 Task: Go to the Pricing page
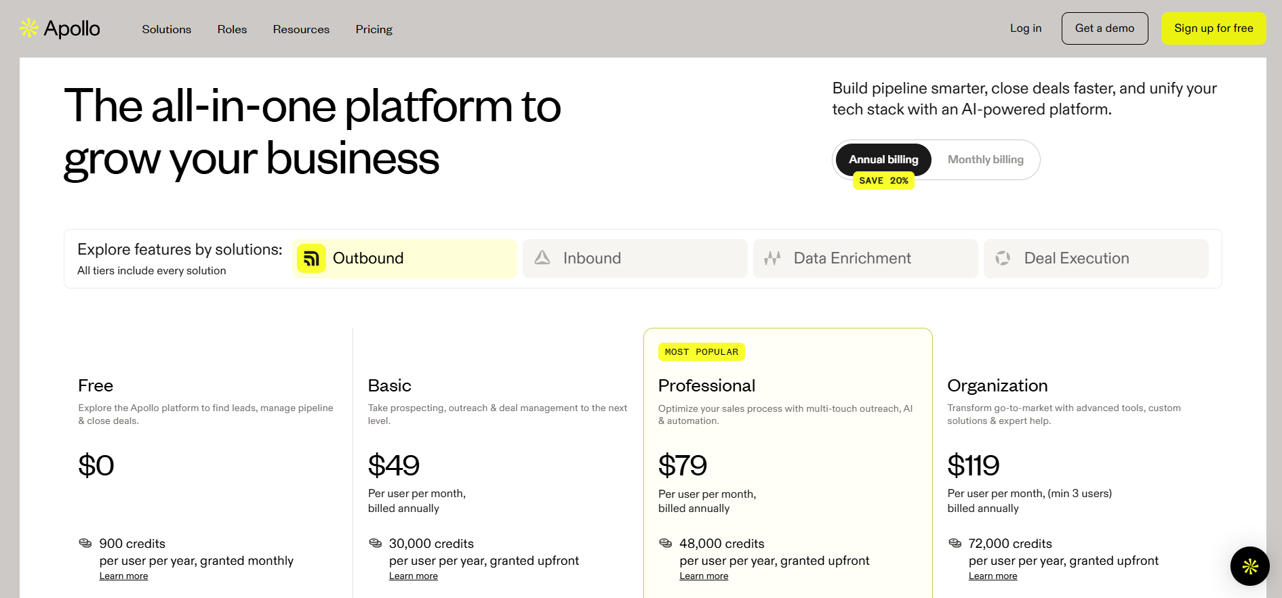[x=374, y=29]
